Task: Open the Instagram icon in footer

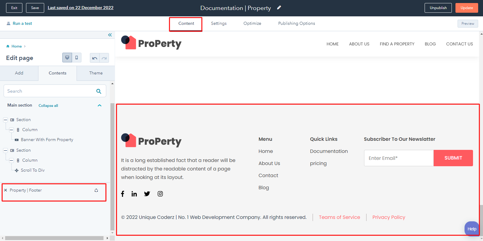Action: 160,194
